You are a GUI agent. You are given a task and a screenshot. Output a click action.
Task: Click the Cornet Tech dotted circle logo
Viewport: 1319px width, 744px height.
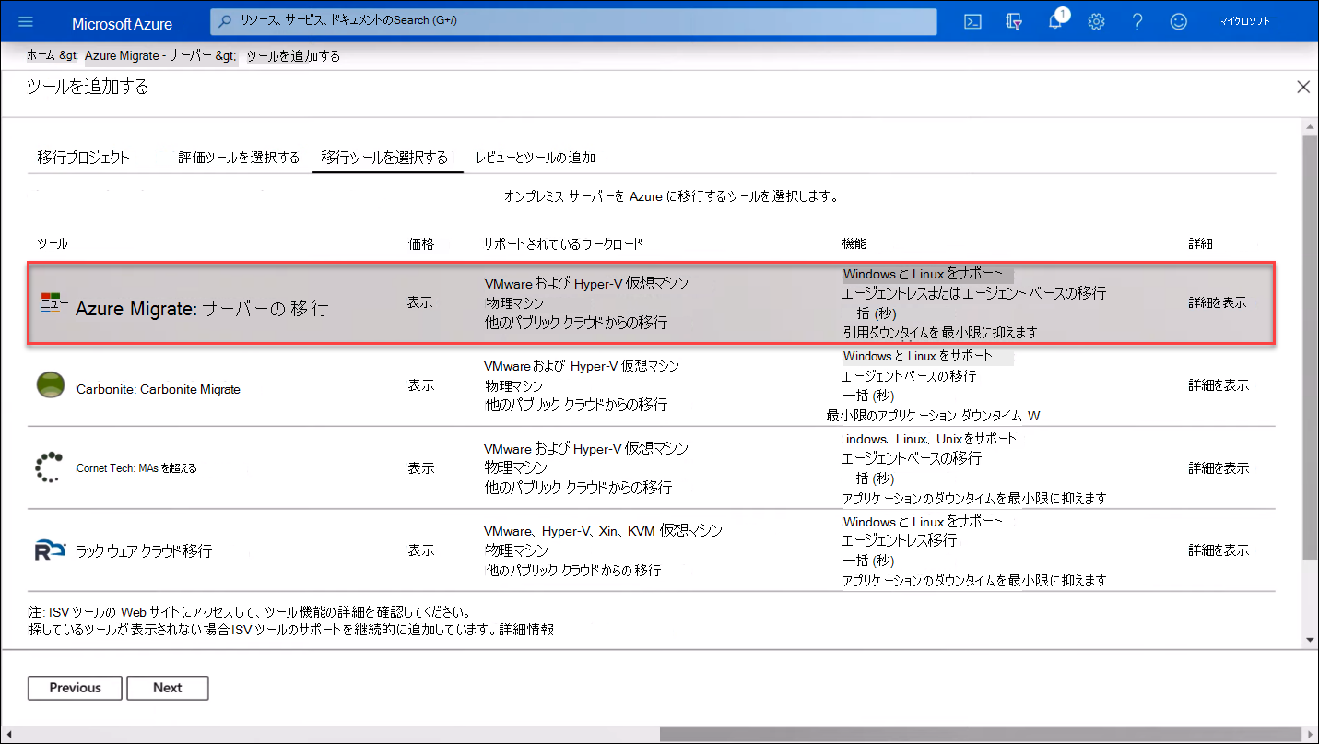click(49, 466)
